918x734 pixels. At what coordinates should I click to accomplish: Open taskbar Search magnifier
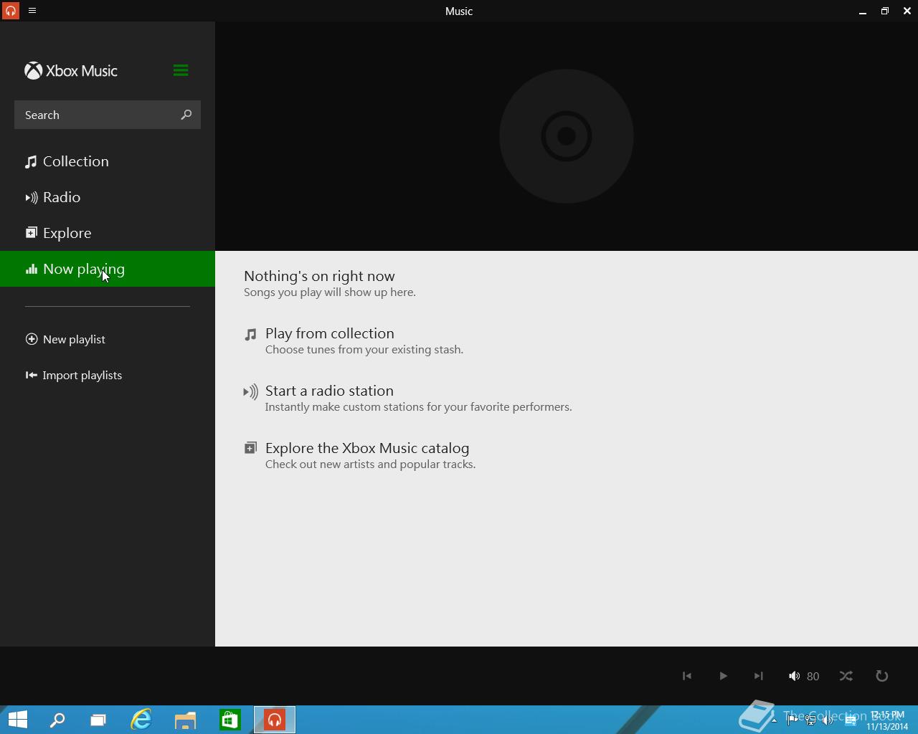pyautogui.click(x=57, y=720)
